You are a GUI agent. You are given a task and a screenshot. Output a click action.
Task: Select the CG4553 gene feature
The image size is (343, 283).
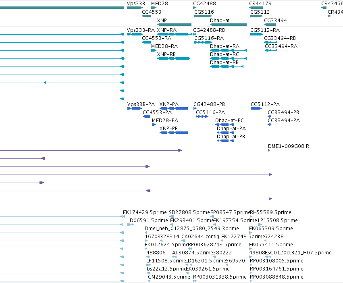point(146,16)
